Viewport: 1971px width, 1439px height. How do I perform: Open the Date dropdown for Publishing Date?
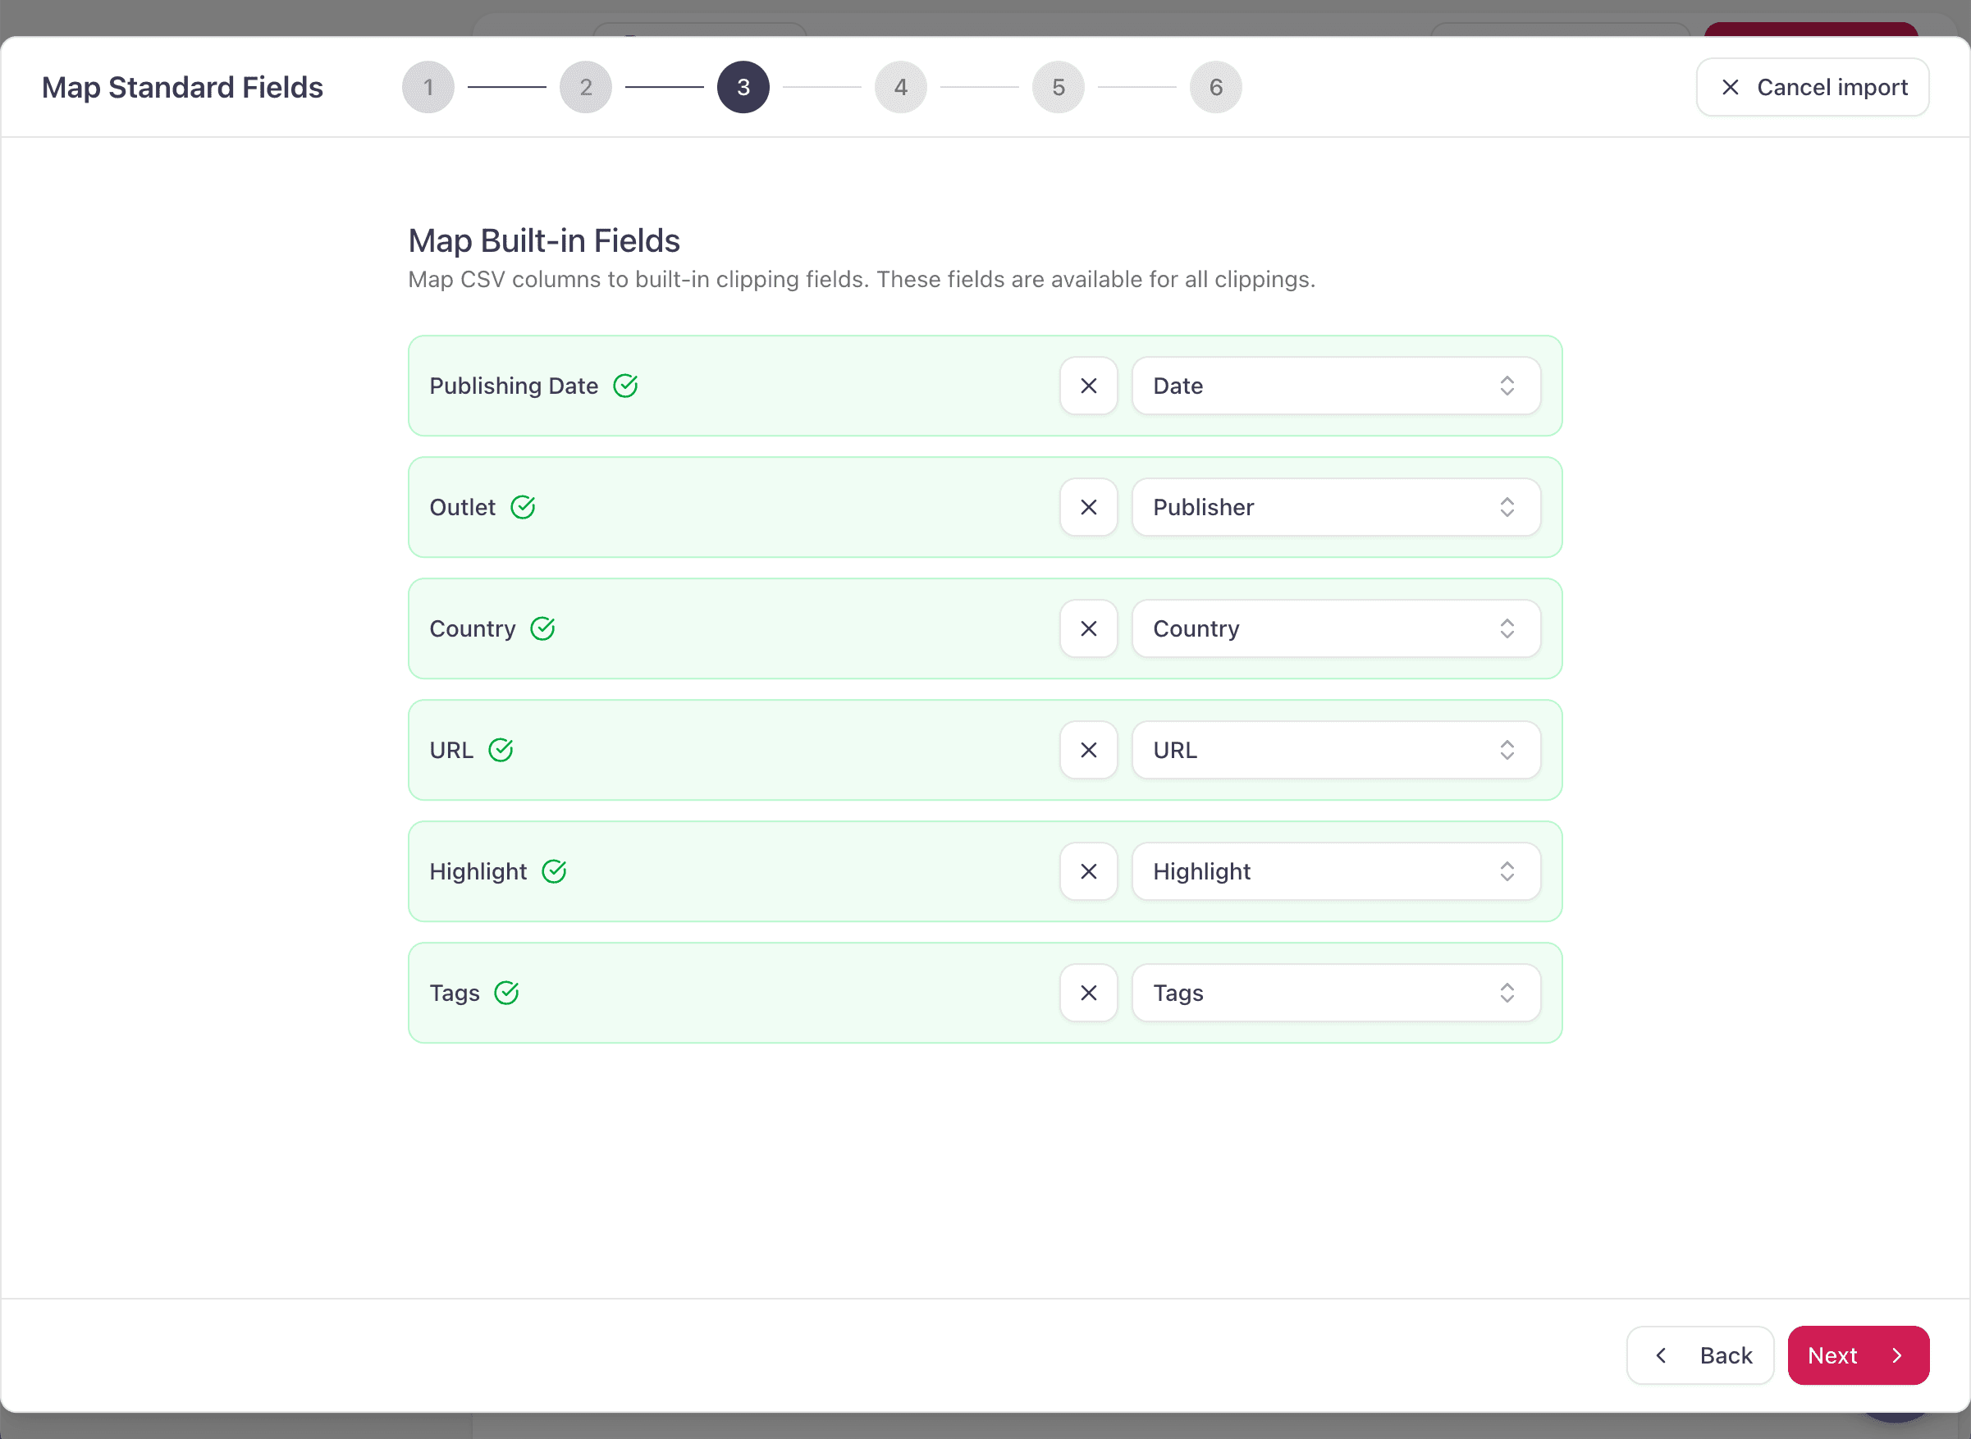coord(1335,386)
